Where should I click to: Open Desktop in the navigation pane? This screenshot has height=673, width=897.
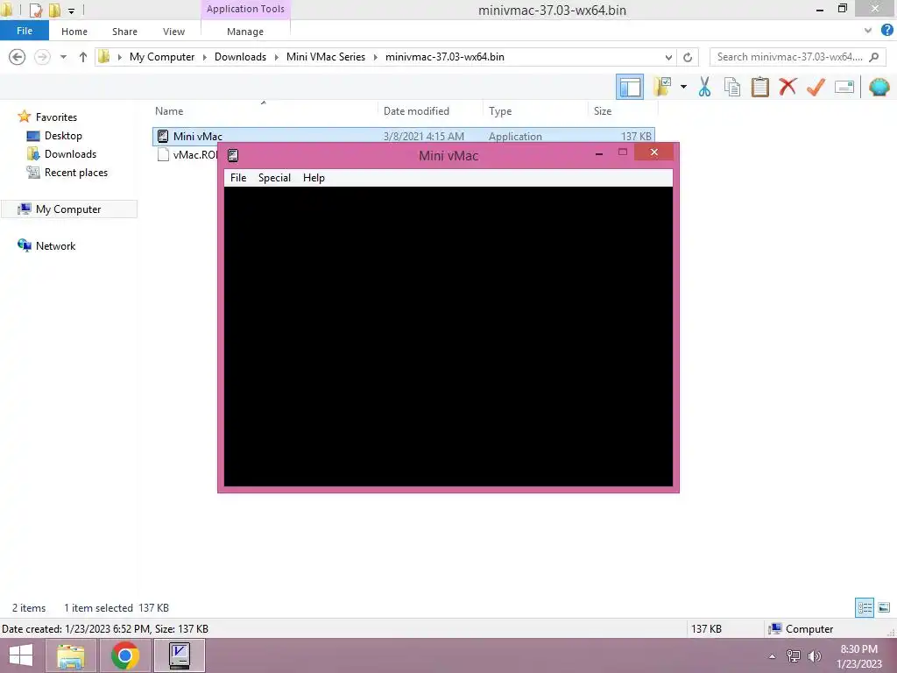(x=63, y=136)
